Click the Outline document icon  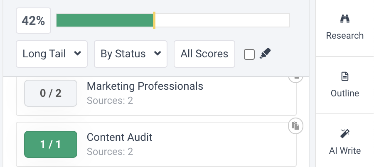pyautogui.click(x=344, y=76)
